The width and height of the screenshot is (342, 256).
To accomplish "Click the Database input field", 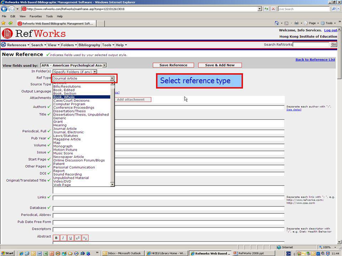I will pyautogui.click(x=169, y=209).
